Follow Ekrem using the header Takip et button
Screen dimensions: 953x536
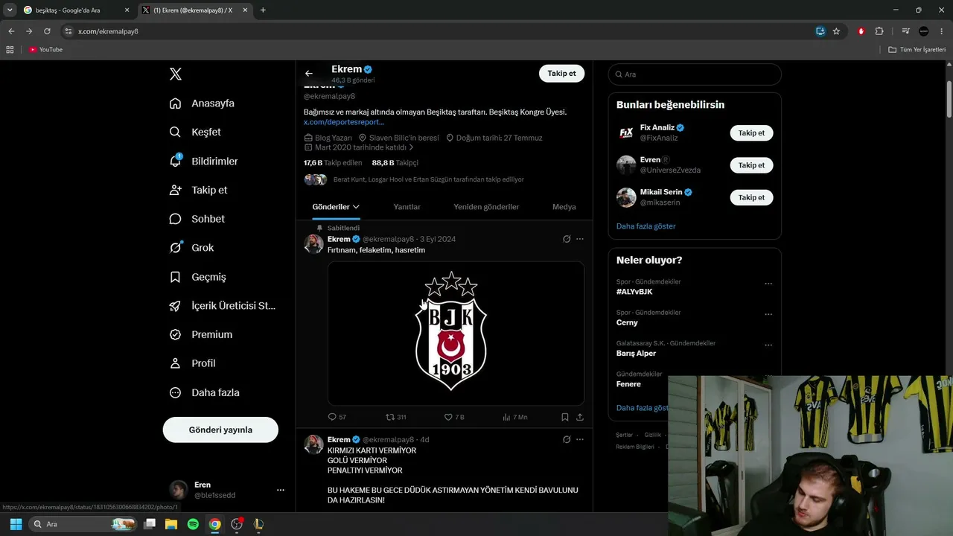coord(561,73)
